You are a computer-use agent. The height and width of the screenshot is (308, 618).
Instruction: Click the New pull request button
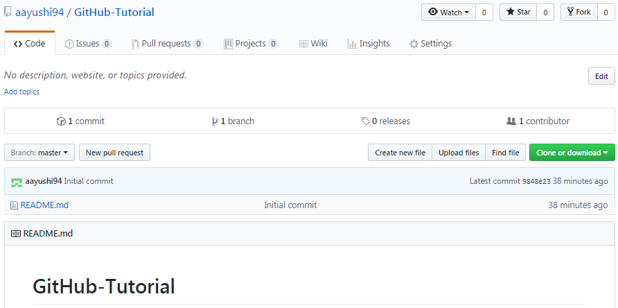tap(115, 153)
